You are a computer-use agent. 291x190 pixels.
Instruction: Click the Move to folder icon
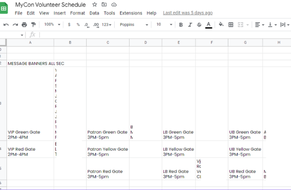coord(104,5)
